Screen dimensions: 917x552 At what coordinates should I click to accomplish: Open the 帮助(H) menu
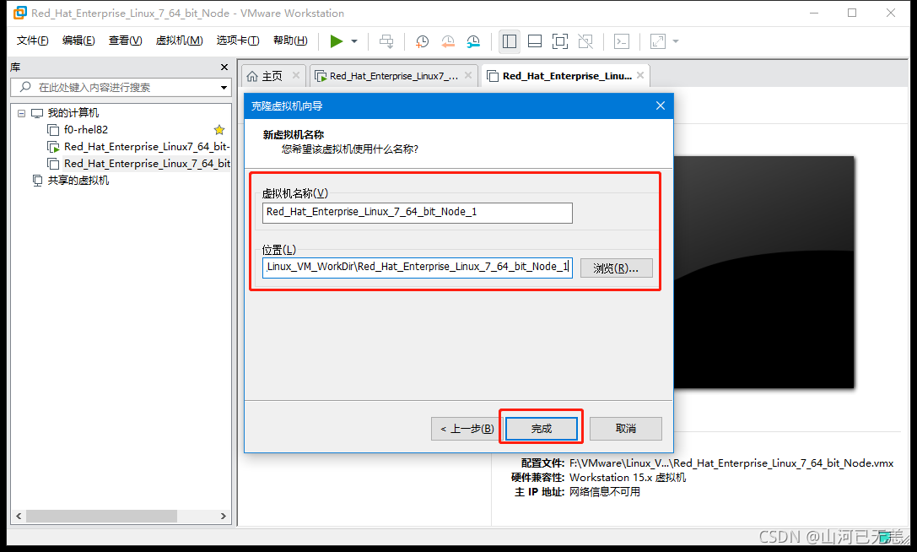[x=290, y=41]
